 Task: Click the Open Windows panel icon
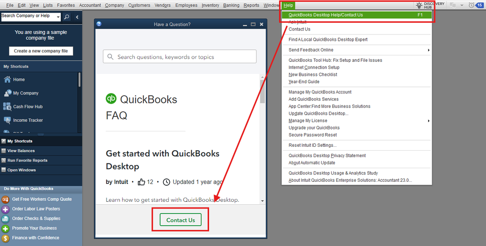3,170
